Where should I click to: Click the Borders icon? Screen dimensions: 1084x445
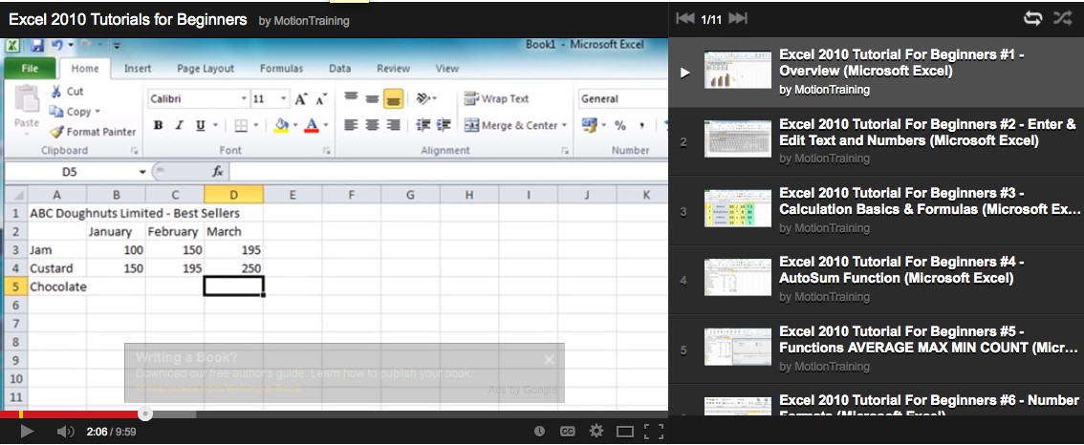(241, 125)
